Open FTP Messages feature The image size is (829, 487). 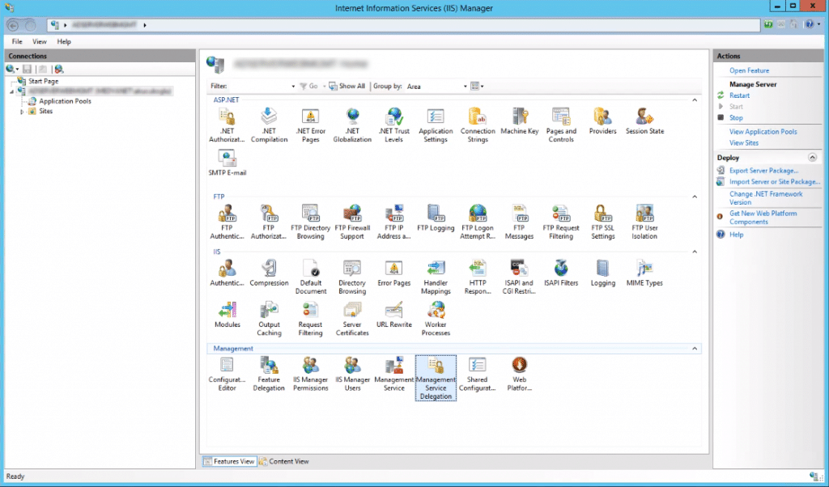click(519, 222)
